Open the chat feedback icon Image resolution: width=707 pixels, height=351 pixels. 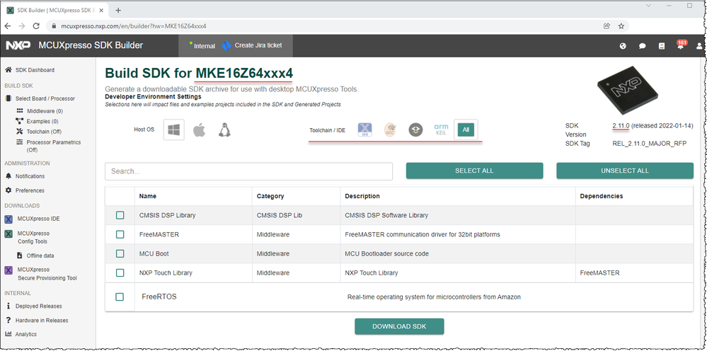click(643, 45)
